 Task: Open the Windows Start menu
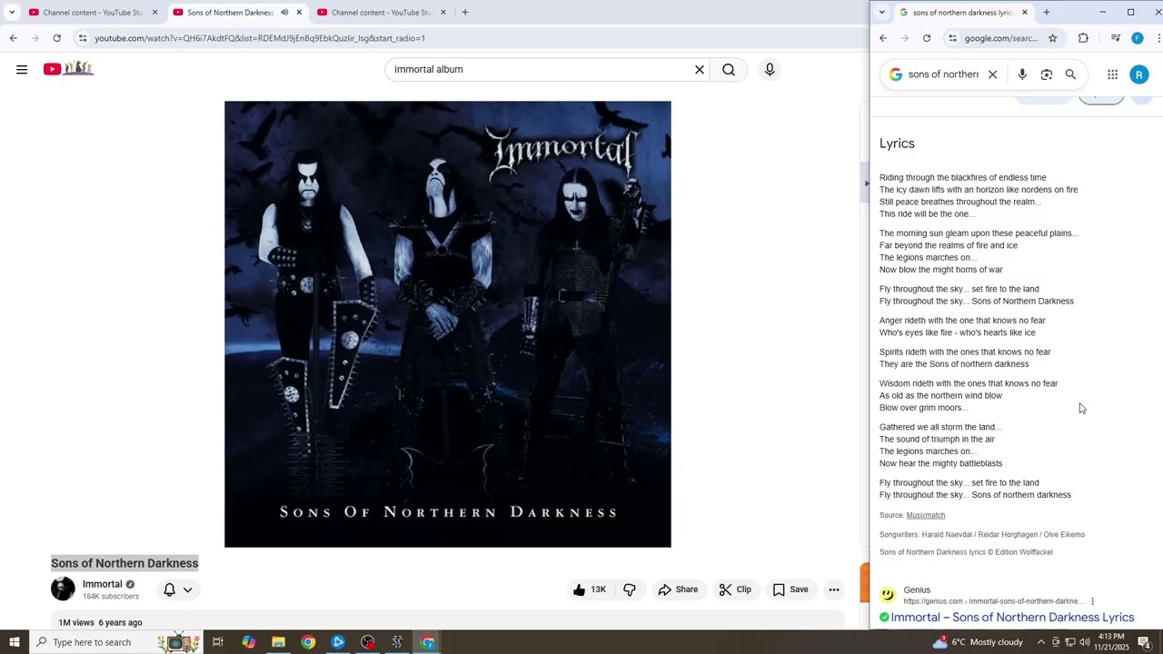point(14,642)
